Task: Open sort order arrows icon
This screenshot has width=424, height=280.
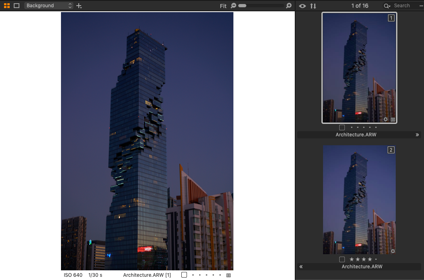Action: 313,6
